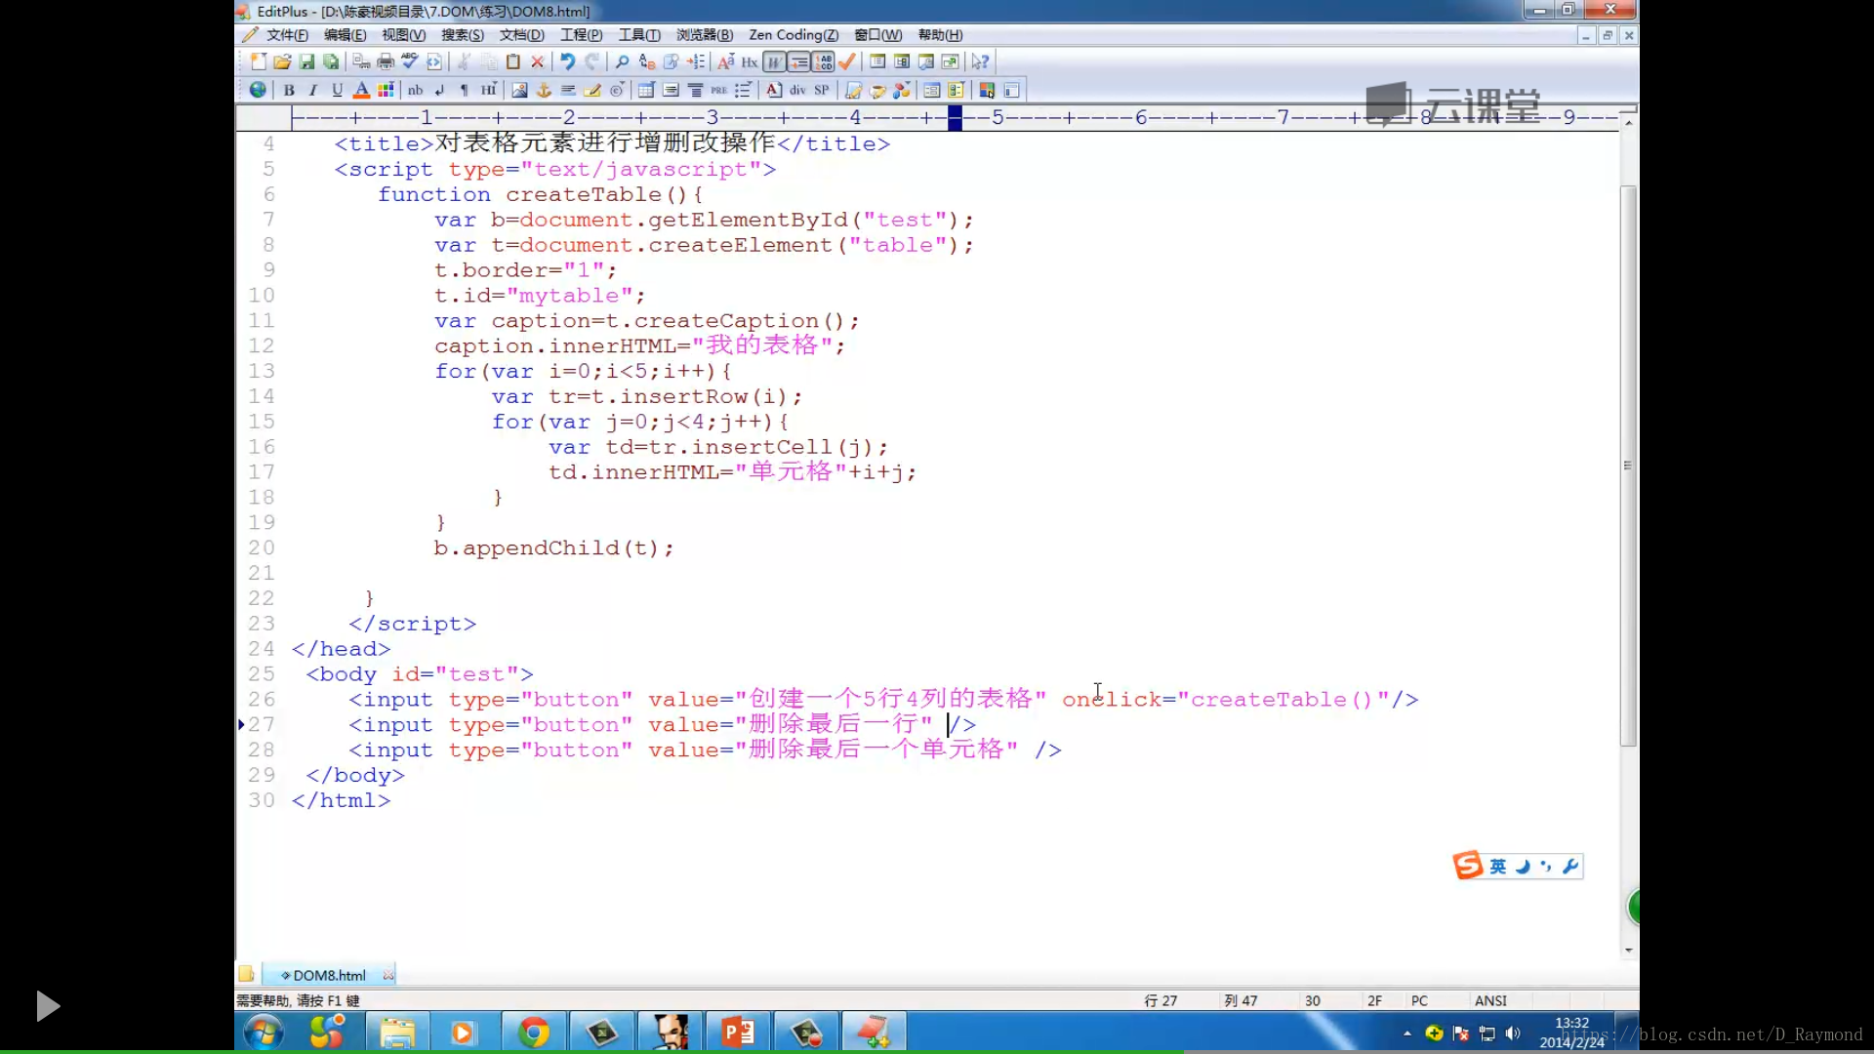The height and width of the screenshot is (1054, 1874).
Task: Insert table with the table icon
Action: [646, 90]
